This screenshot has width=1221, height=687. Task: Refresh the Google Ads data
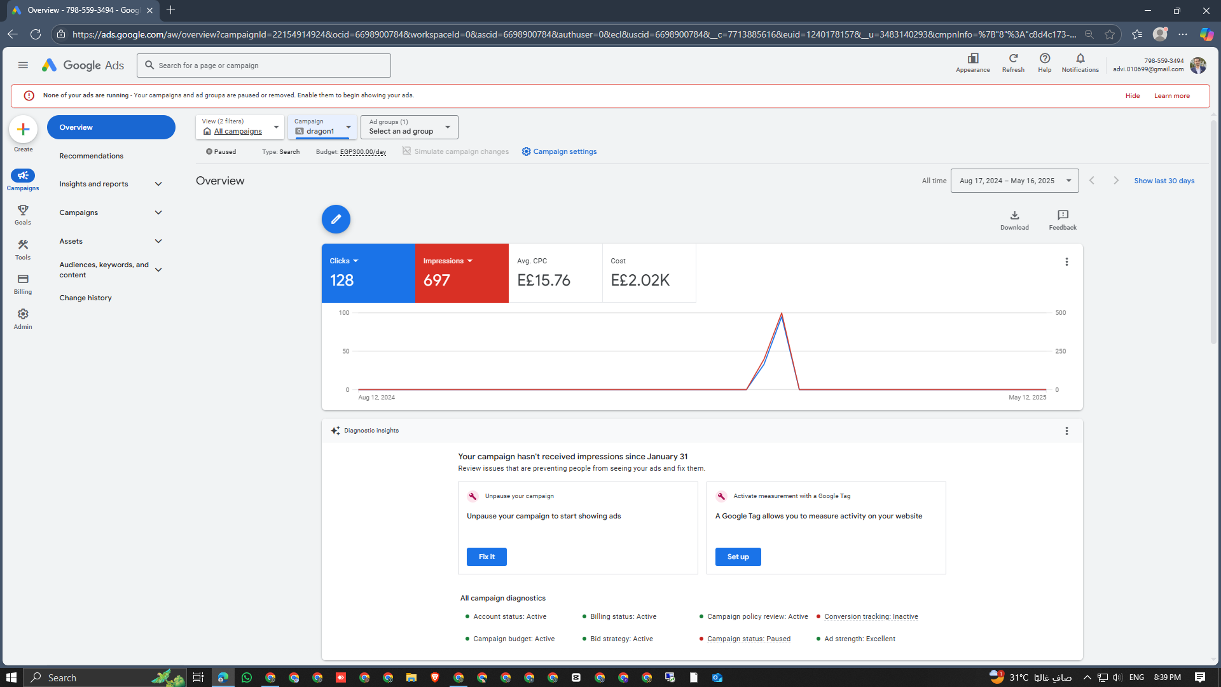click(1013, 63)
